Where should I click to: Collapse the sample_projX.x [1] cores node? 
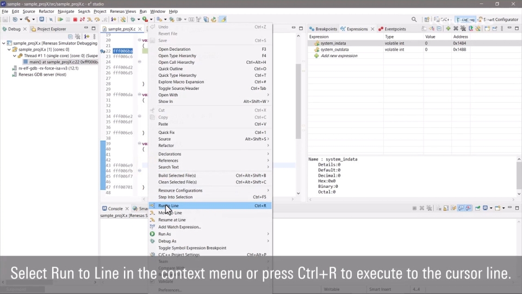point(9,50)
